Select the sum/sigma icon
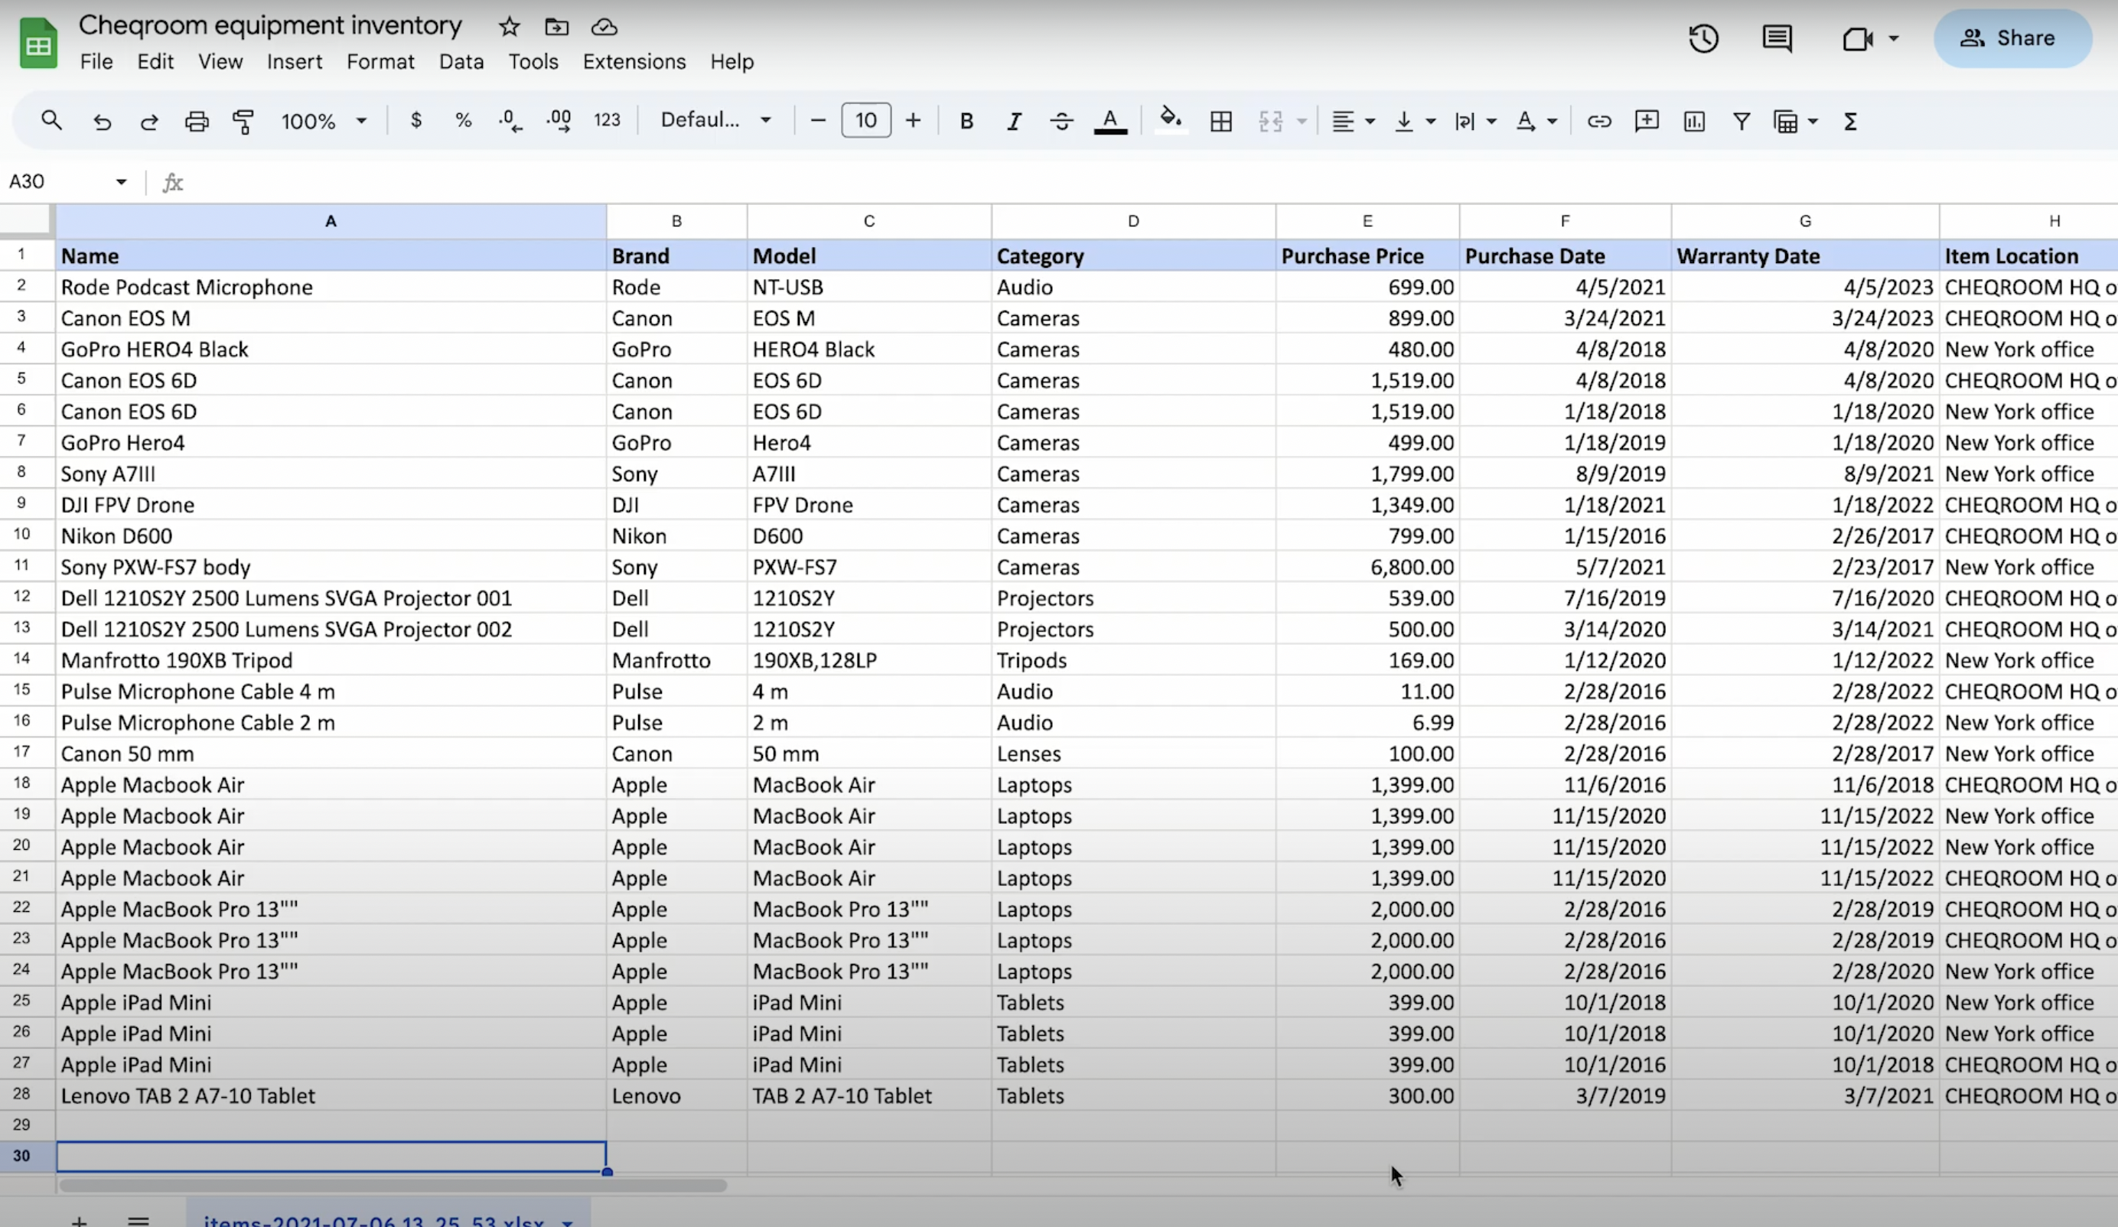Viewport: 2118px width, 1227px height. (1849, 120)
